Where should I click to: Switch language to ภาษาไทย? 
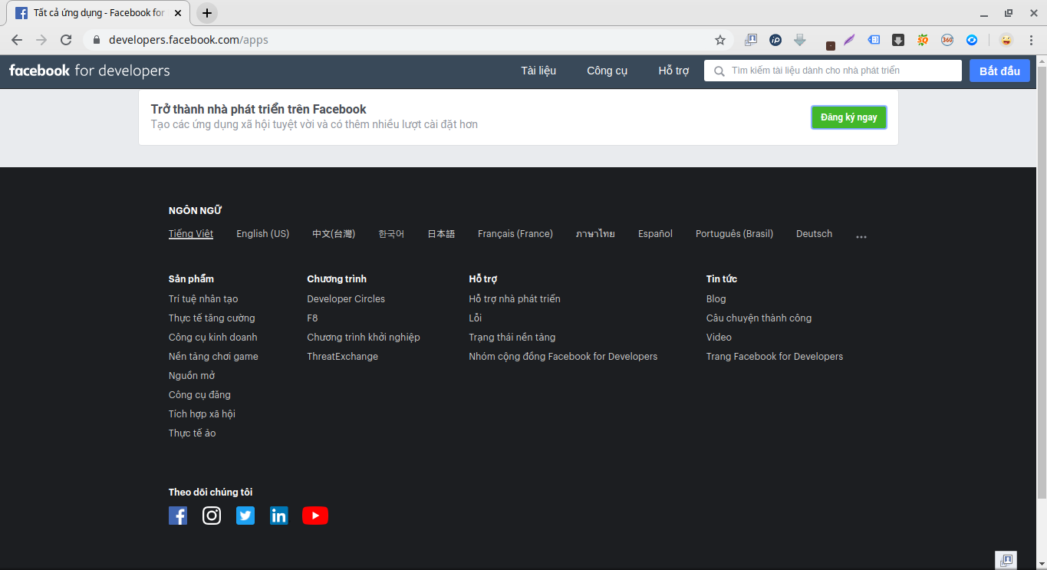pos(595,234)
